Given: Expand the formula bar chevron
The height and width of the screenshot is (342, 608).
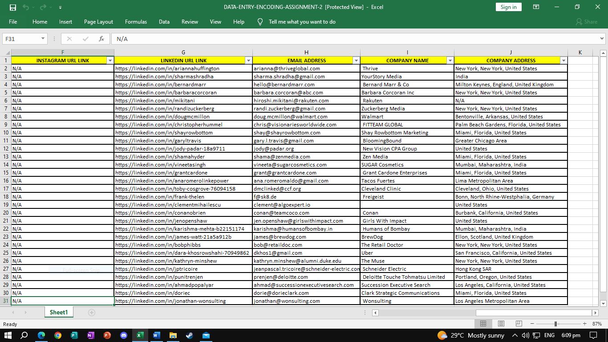Looking at the screenshot, I should point(602,39).
